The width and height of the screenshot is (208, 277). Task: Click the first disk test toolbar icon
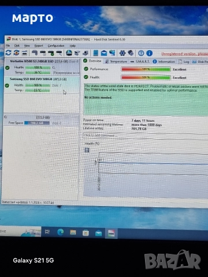click(35, 53)
